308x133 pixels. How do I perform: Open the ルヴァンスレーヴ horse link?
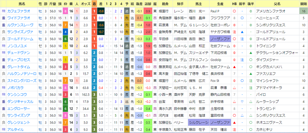[x=20, y=25]
